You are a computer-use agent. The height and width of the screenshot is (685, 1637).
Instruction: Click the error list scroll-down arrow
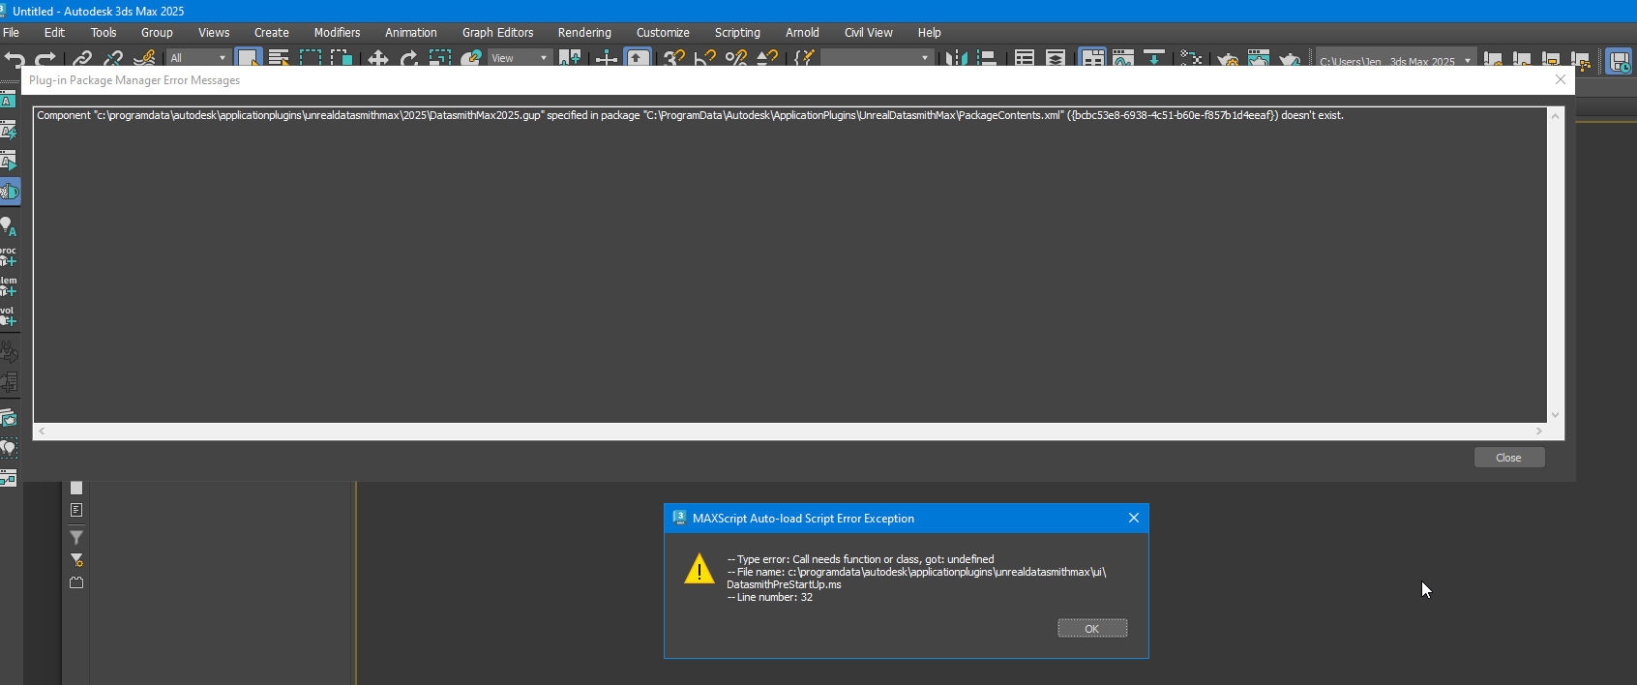tap(1555, 415)
